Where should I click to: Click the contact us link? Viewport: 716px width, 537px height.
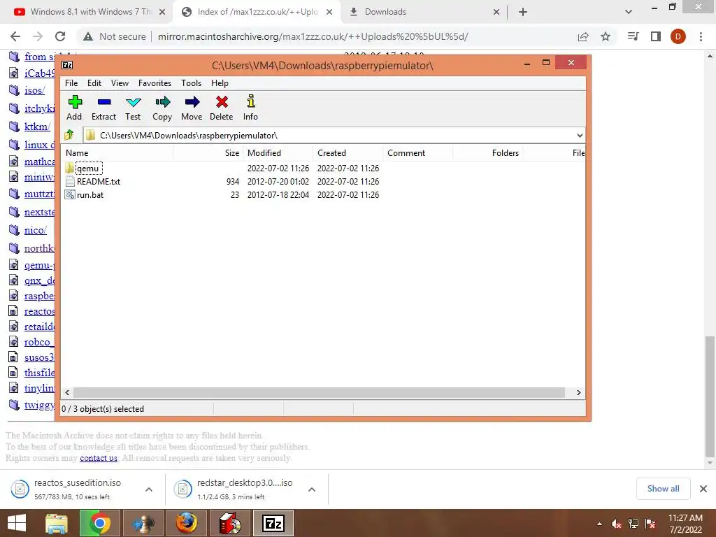pos(99,458)
